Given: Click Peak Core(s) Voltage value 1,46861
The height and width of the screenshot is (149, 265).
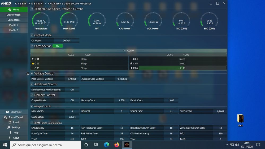Looking at the screenshot, I should click(72, 79).
